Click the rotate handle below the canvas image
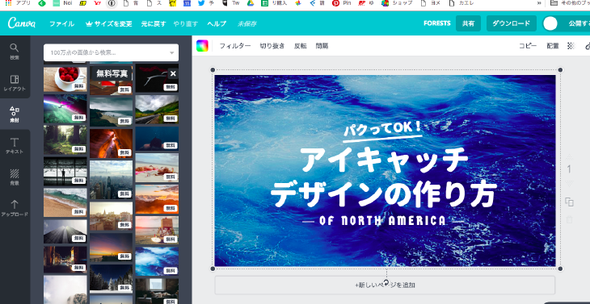Image resolution: width=590 pixels, height=304 pixels. [x=386, y=282]
